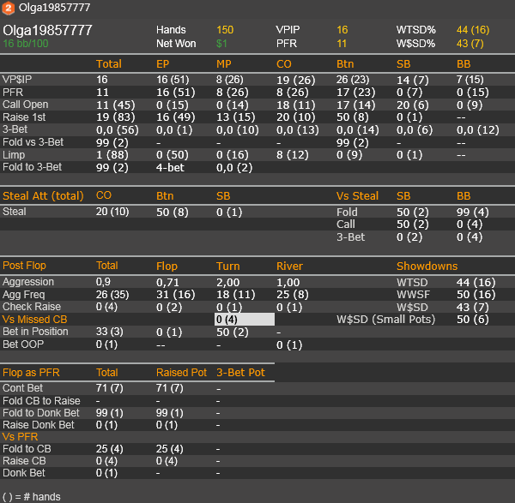The width and height of the screenshot is (515, 503).
Task: Click the VP$IP Btn value 26 (23)
Action: 353,80
